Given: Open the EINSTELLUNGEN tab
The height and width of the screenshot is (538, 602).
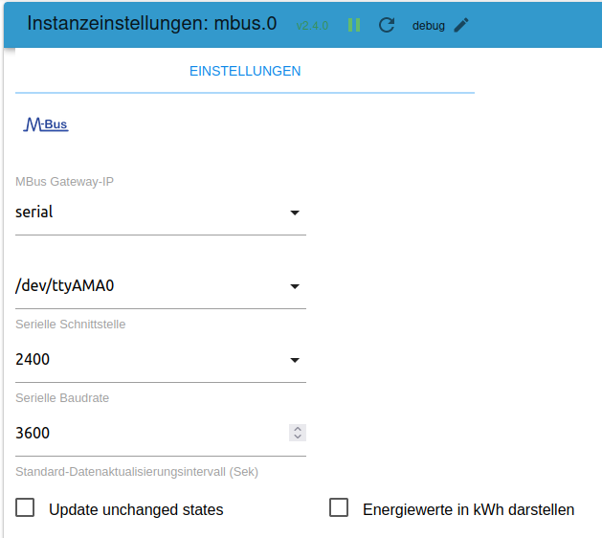Looking at the screenshot, I should click(245, 71).
